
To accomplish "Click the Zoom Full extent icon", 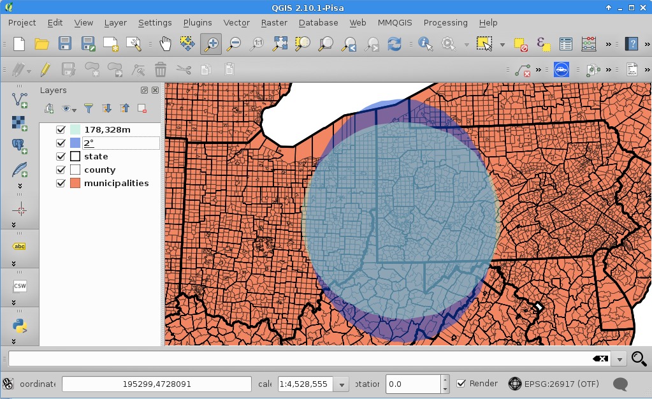I will [x=280, y=44].
